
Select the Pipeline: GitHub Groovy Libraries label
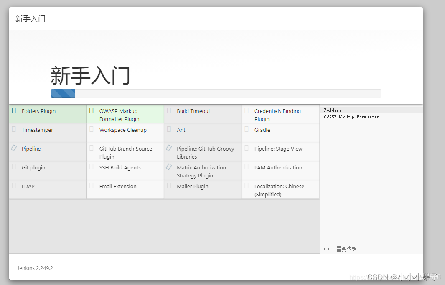click(206, 153)
